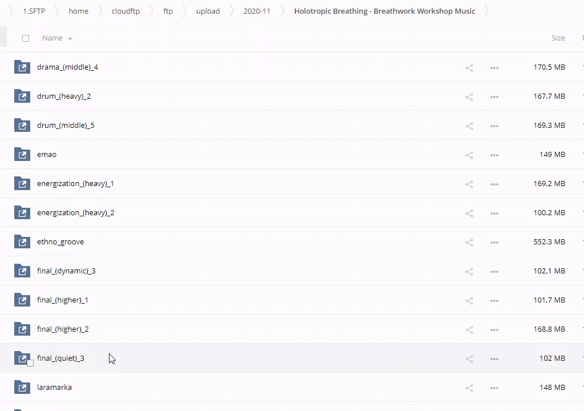Click the energization_(heavy)_1 folder icon
Viewport: 584px width, 411px height.
pos(22,183)
